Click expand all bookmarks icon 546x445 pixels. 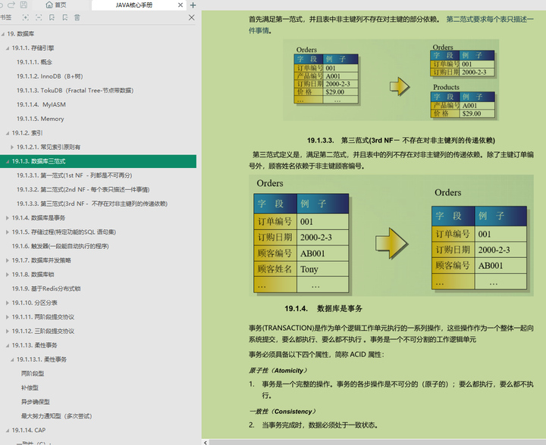(26, 17)
